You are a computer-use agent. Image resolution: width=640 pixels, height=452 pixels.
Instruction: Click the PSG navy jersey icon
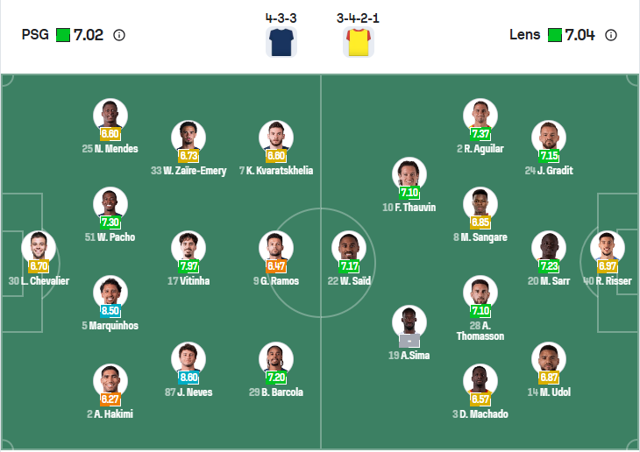(x=281, y=42)
